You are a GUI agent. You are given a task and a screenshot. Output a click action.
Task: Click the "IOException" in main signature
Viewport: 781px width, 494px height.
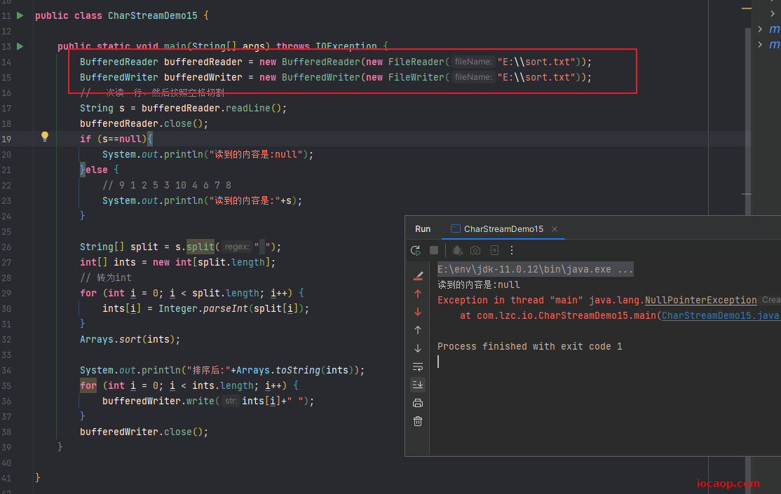(346, 46)
